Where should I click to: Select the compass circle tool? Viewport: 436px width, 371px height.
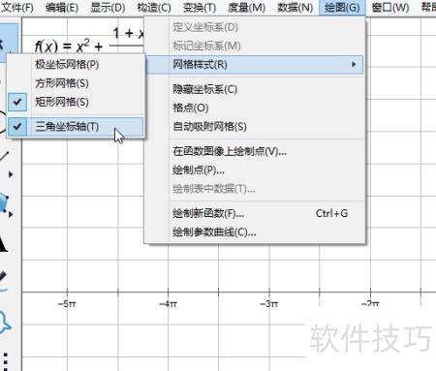click(3, 123)
